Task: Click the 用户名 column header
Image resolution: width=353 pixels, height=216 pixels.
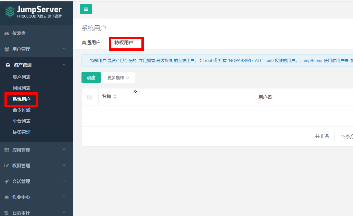Action: pyautogui.click(x=265, y=97)
